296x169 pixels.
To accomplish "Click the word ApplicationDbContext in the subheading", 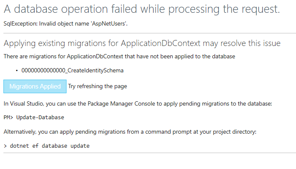I will 160,43.
